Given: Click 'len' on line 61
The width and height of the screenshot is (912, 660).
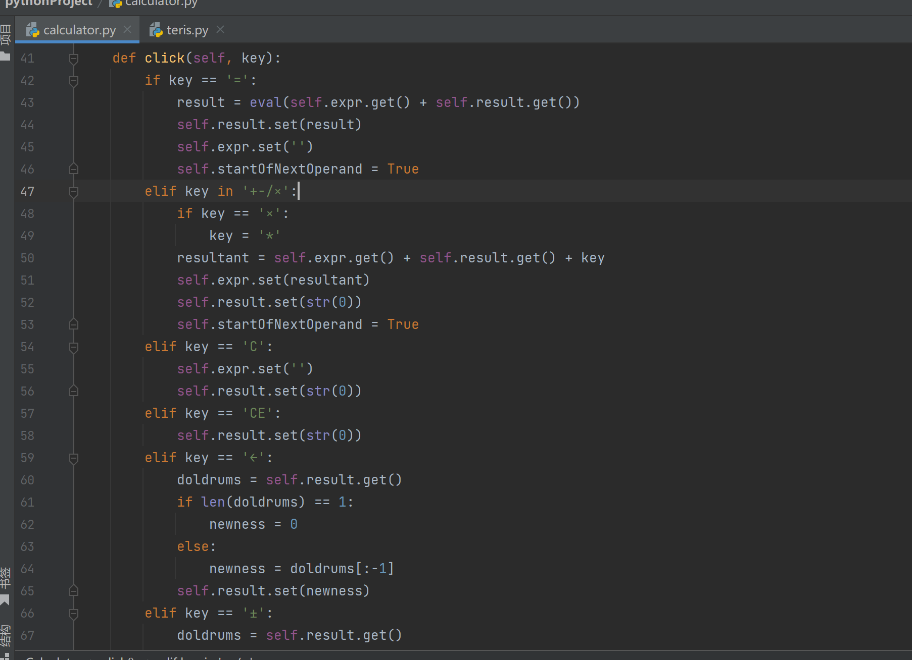Looking at the screenshot, I should click(213, 502).
